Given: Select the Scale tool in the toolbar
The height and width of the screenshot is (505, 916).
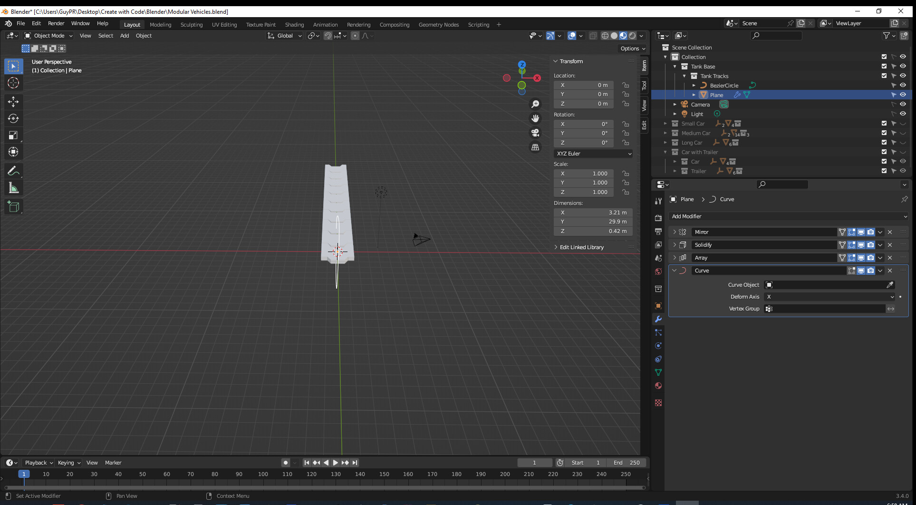Looking at the screenshot, I should pyautogui.click(x=13, y=136).
